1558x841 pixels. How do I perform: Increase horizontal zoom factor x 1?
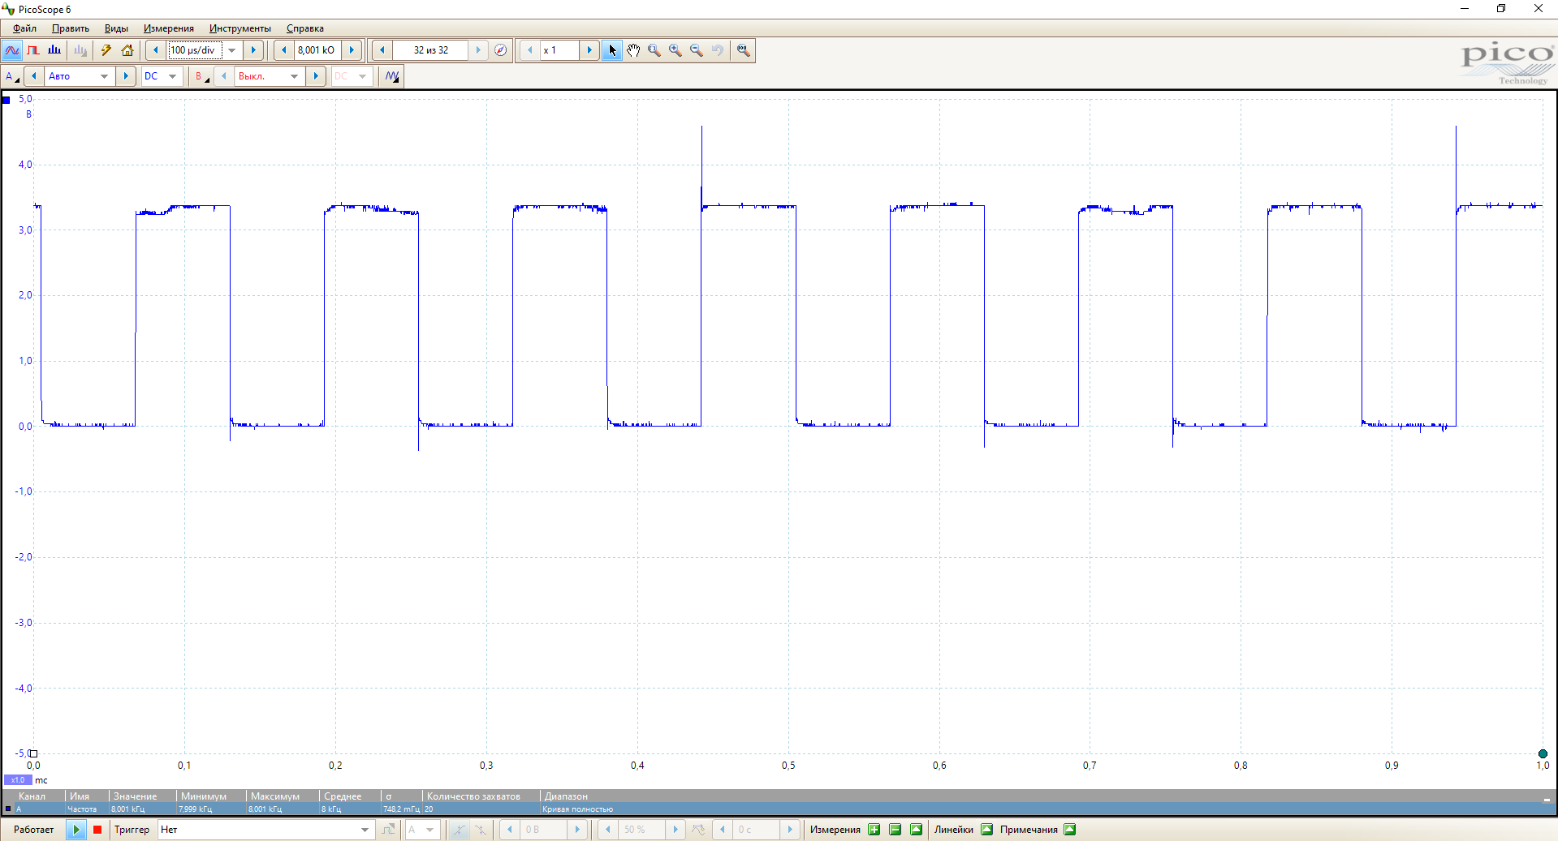(x=589, y=50)
